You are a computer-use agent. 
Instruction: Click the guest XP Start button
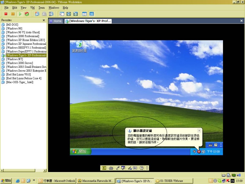[x=81, y=151]
